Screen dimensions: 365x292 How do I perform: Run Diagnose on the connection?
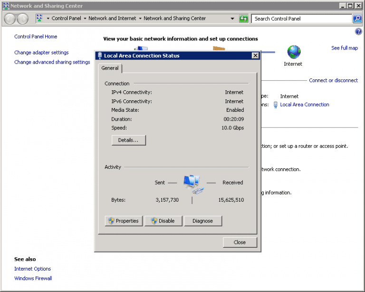tap(203, 221)
